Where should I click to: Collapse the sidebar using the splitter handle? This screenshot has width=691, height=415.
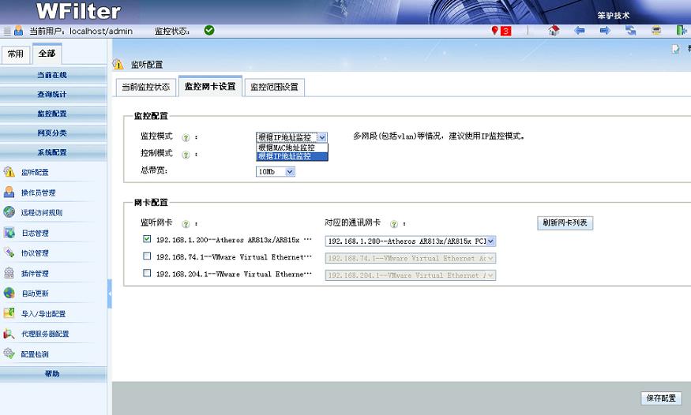pyautogui.click(x=110, y=293)
